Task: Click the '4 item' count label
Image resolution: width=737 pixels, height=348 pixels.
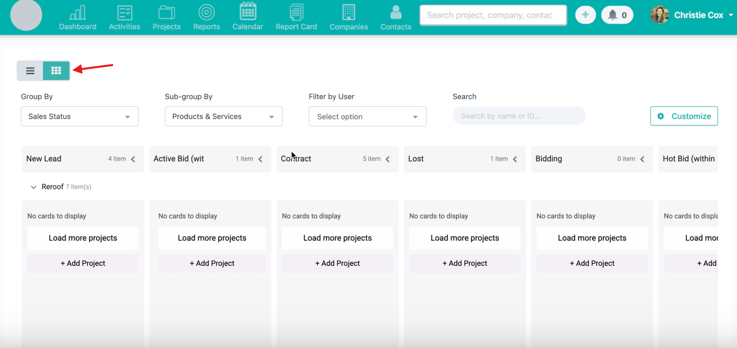Action: tap(117, 159)
